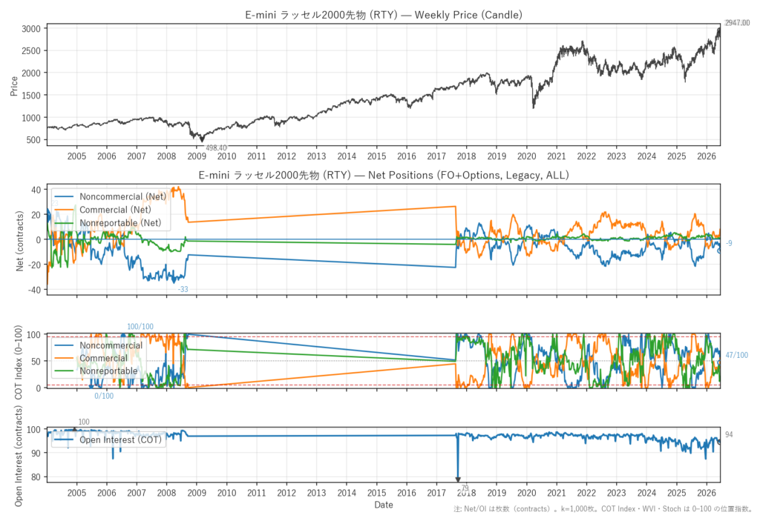This screenshot has height=518, width=760.
Task: Click the 498.40 low price annotation
Action: 216,147
